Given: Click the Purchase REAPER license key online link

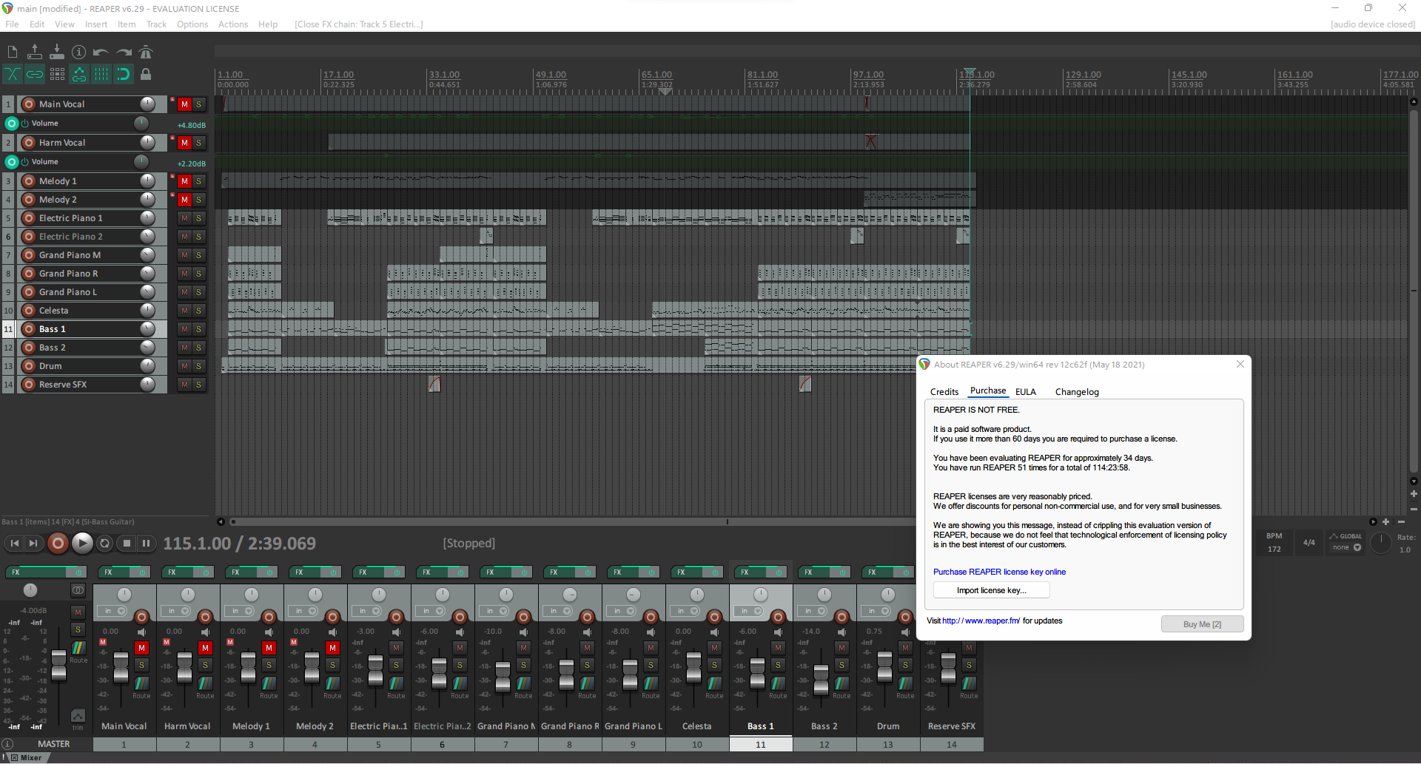Looking at the screenshot, I should [x=999, y=572].
